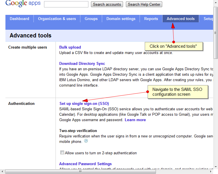This screenshot has width=218, height=174.
Task: Open the Reports tab
Action: point(151,19)
